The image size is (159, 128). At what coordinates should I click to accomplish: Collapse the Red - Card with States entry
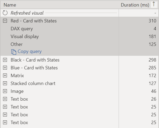click(x=5, y=21)
